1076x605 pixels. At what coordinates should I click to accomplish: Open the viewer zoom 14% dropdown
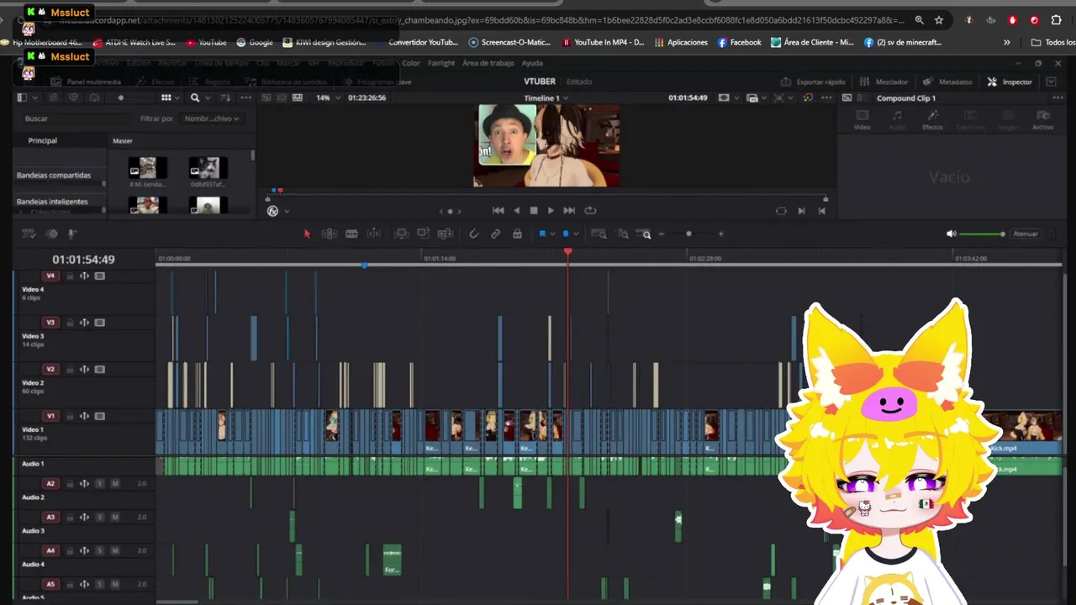click(x=328, y=97)
